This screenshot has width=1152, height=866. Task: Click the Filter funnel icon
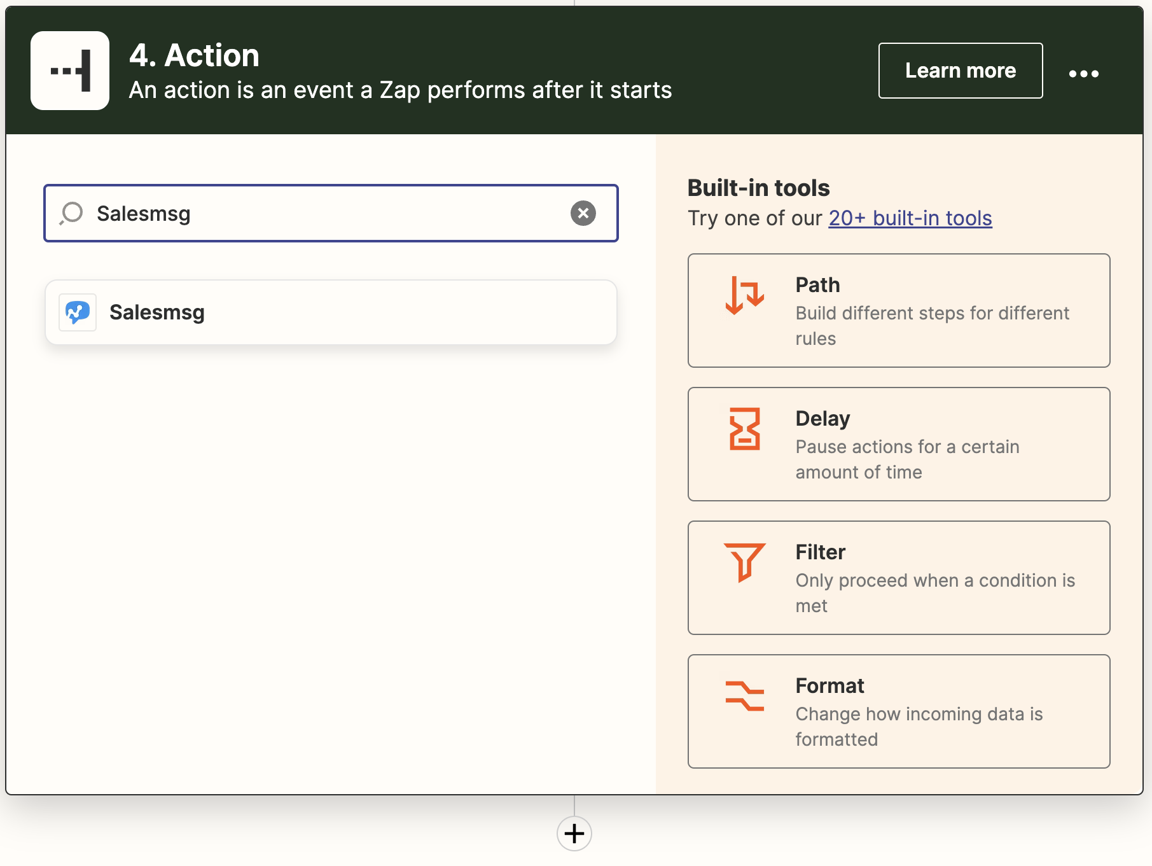[744, 562]
